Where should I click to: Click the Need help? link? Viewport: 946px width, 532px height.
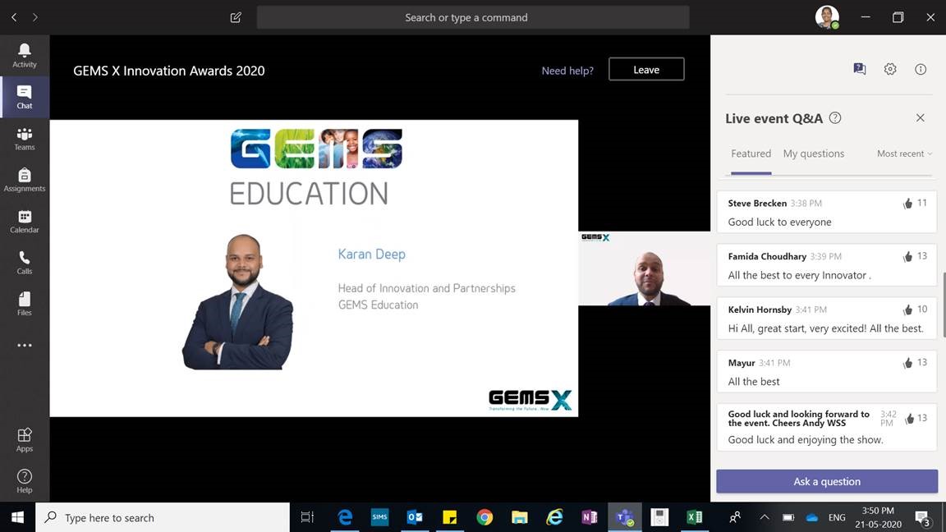click(567, 71)
